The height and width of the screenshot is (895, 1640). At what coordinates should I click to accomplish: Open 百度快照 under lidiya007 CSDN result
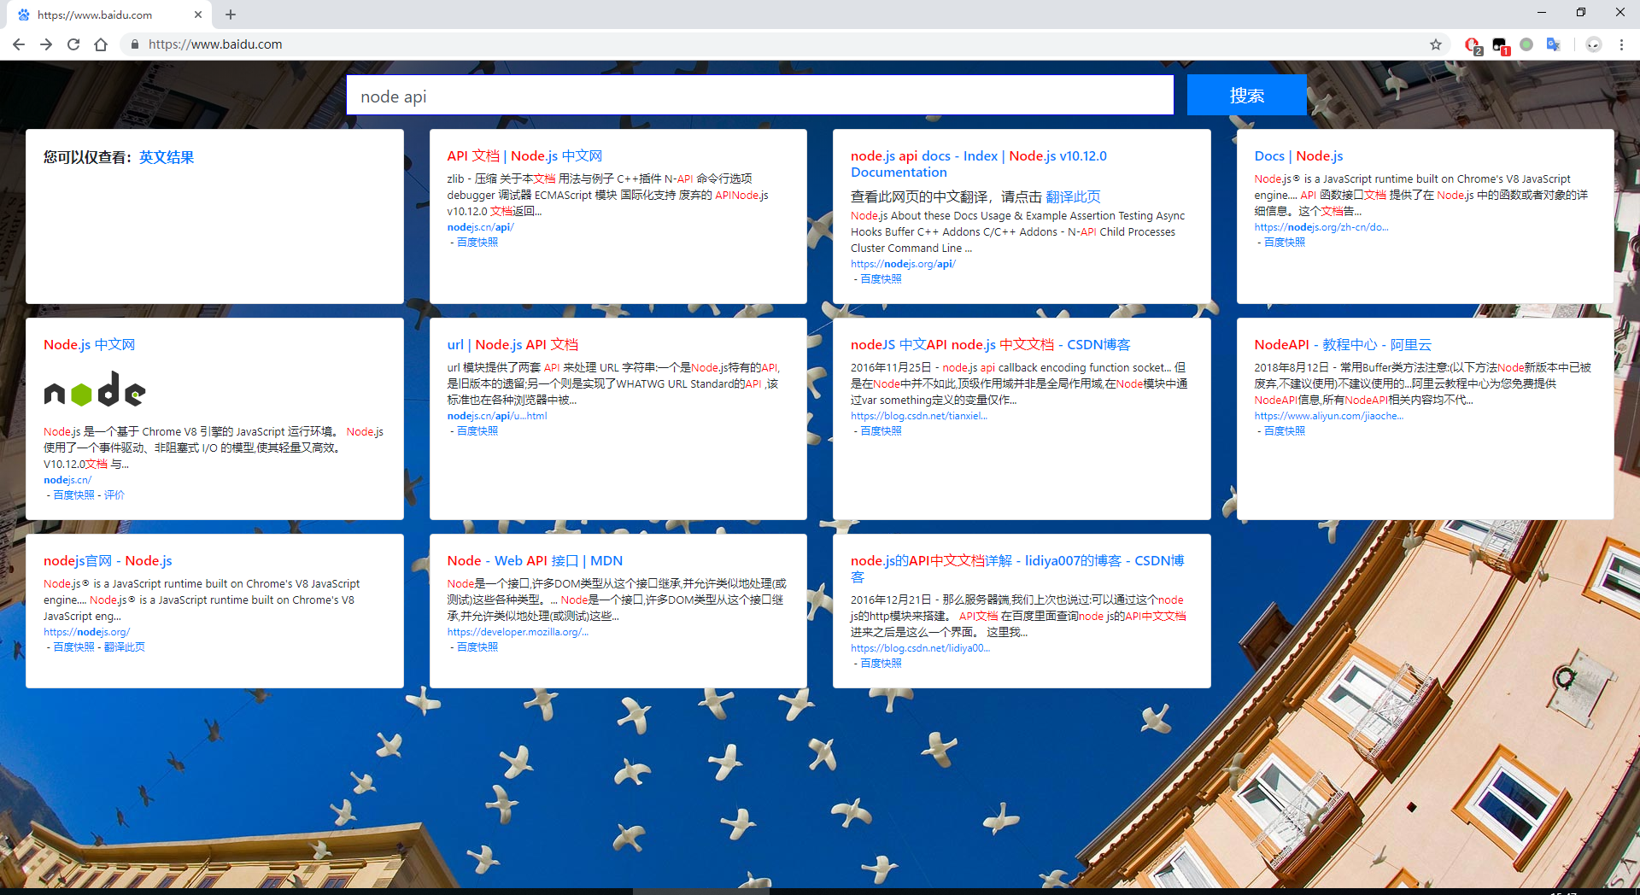pos(881,664)
